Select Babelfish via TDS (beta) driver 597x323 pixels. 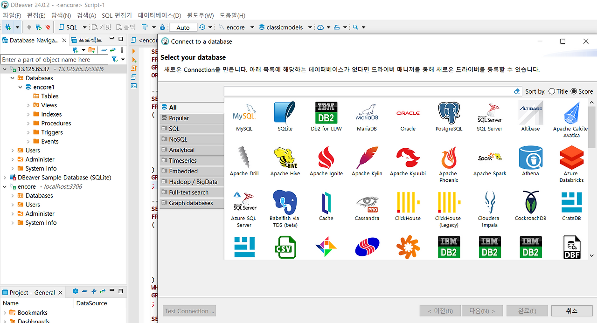[285, 209]
